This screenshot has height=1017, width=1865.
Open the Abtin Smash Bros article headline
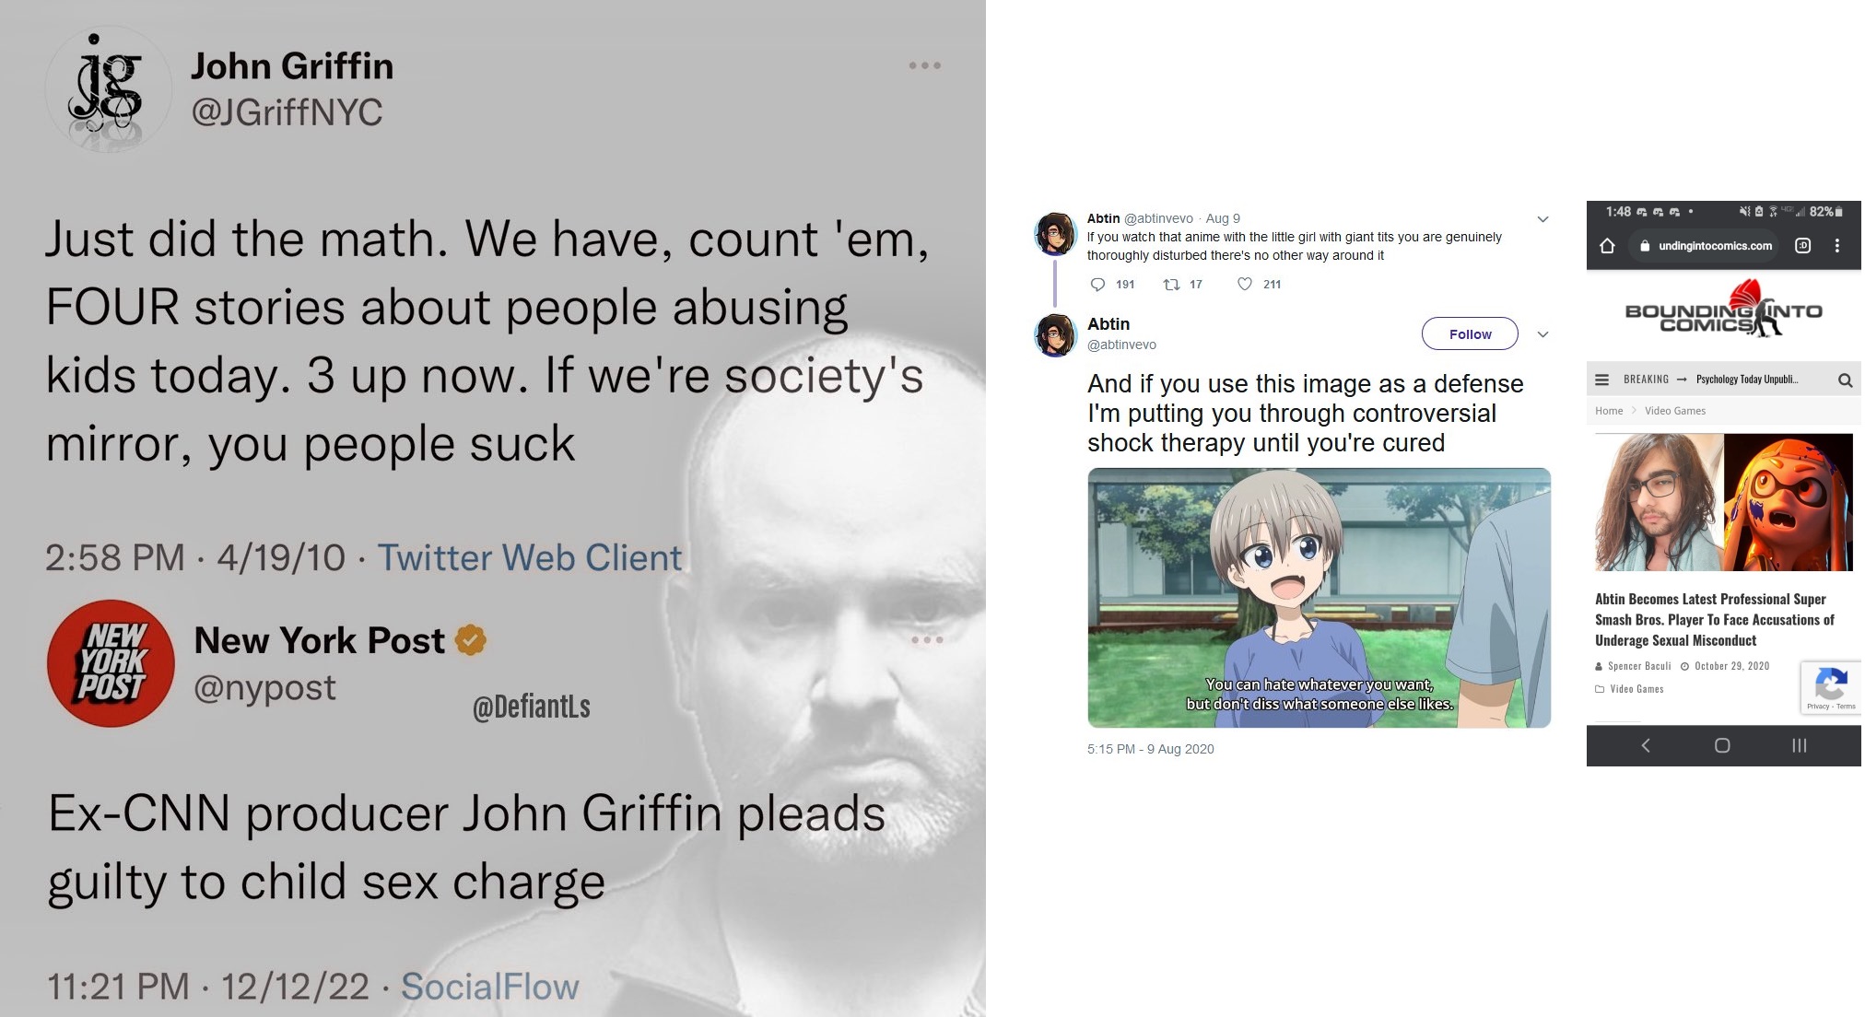pyautogui.click(x=1714, y=620)
